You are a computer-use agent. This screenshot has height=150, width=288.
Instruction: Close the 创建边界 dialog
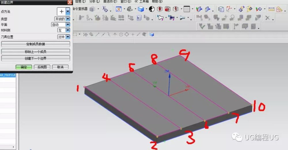click(70, 2)
